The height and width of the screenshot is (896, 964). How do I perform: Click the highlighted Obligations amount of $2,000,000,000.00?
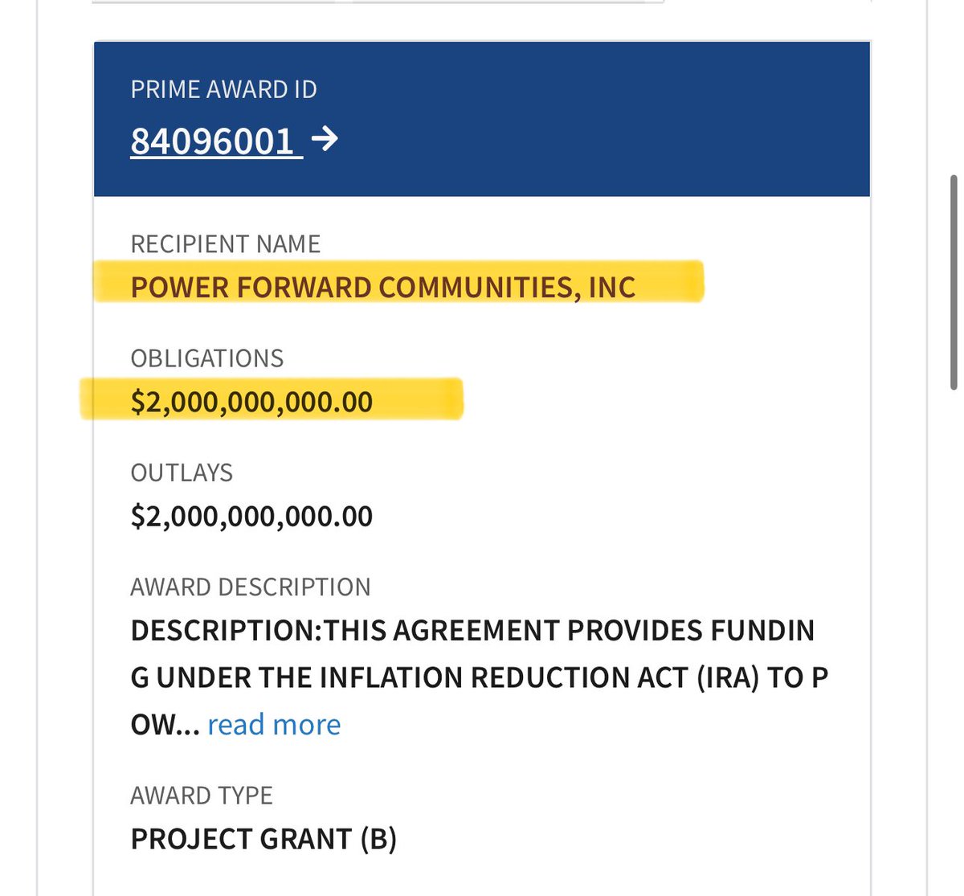(x=251, y=401)
